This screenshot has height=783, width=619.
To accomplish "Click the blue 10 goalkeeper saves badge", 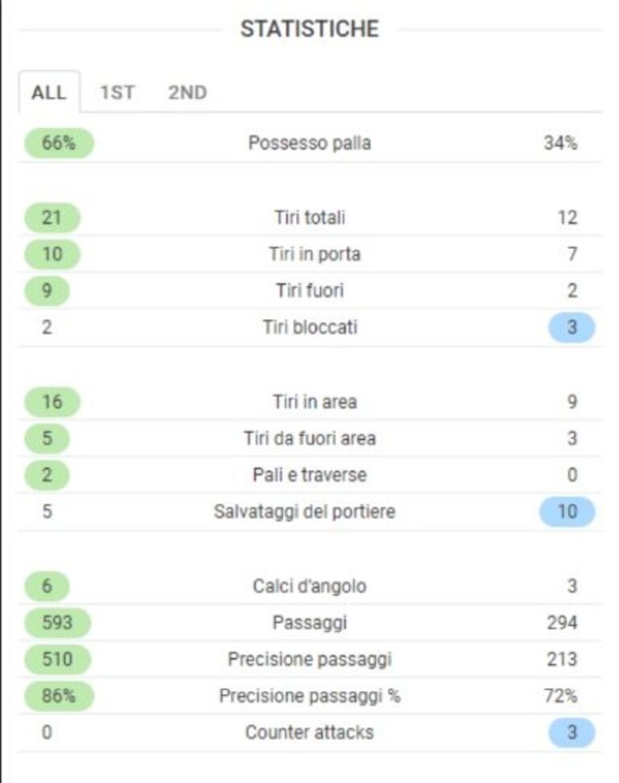I will pos(567,512).
